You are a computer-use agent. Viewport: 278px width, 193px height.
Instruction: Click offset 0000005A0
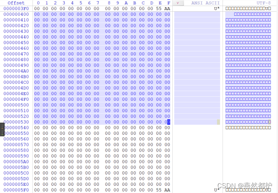pos(16,162)
